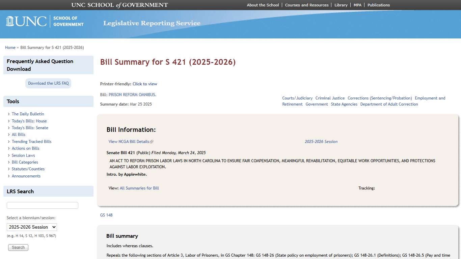Image resolution: width=461 pixels, height=259 pixels.
Task: Open the Courses and Resources menu
Action: point(307,5)
